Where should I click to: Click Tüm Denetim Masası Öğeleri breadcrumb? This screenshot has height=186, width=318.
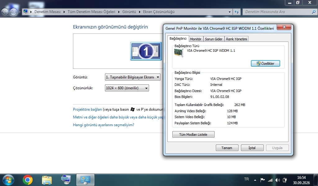point(92,12)
